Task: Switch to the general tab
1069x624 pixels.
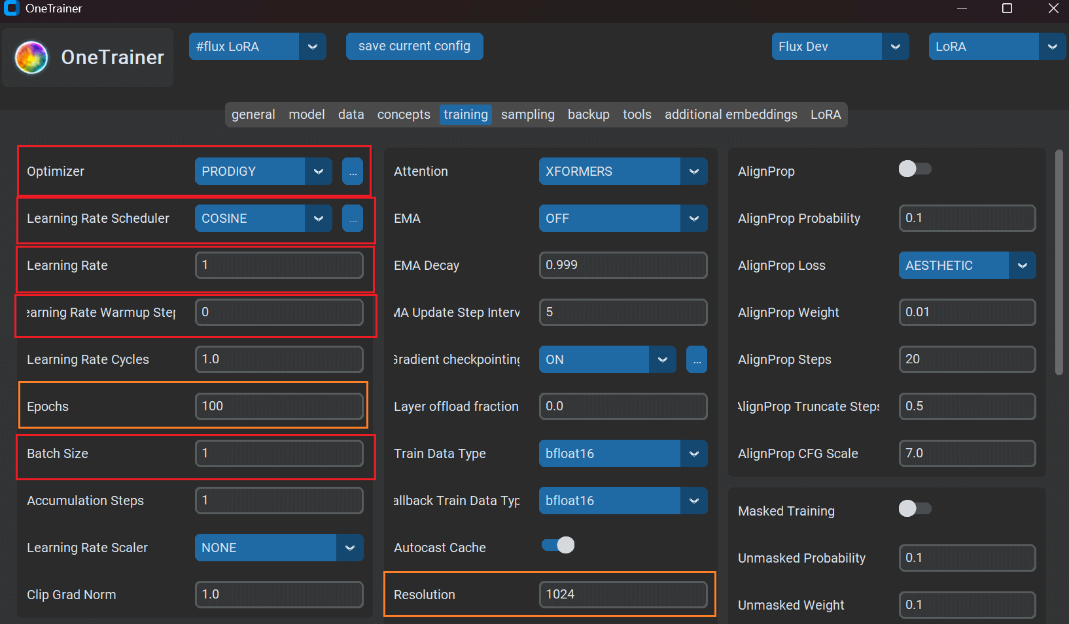Action: click(x=253, y=114)
